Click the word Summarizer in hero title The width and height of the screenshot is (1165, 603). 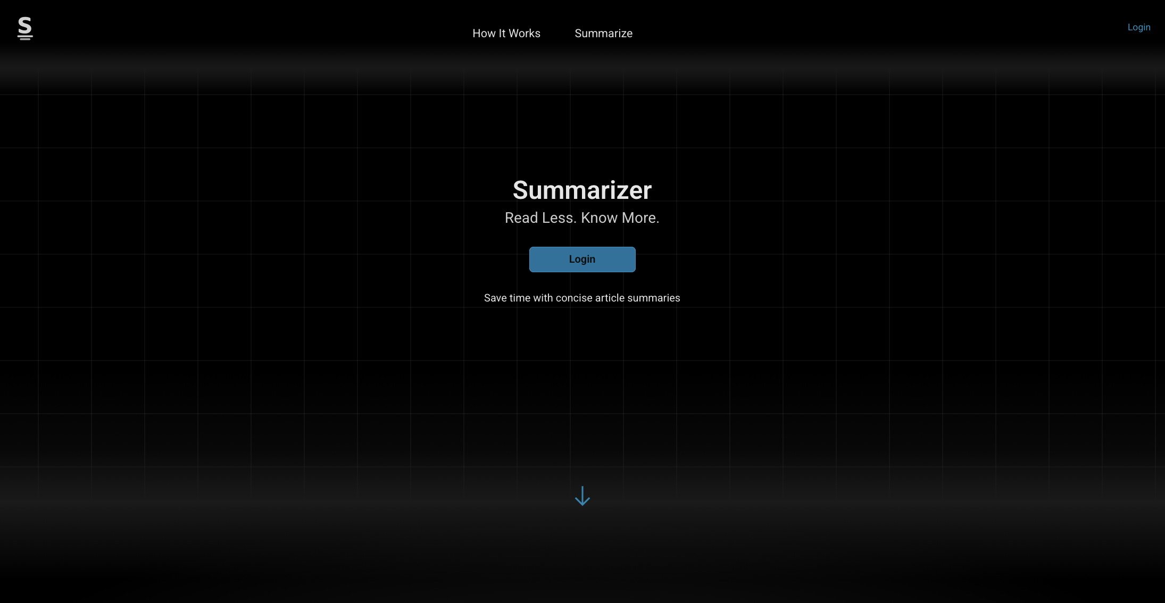click(582, 190)
